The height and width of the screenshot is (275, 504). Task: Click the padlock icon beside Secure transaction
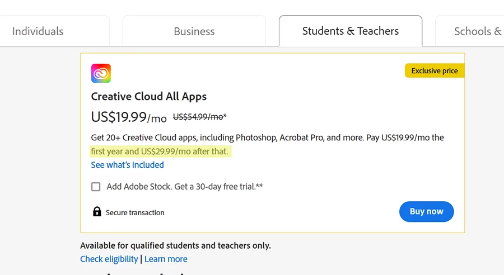click(x=97, y=212)
